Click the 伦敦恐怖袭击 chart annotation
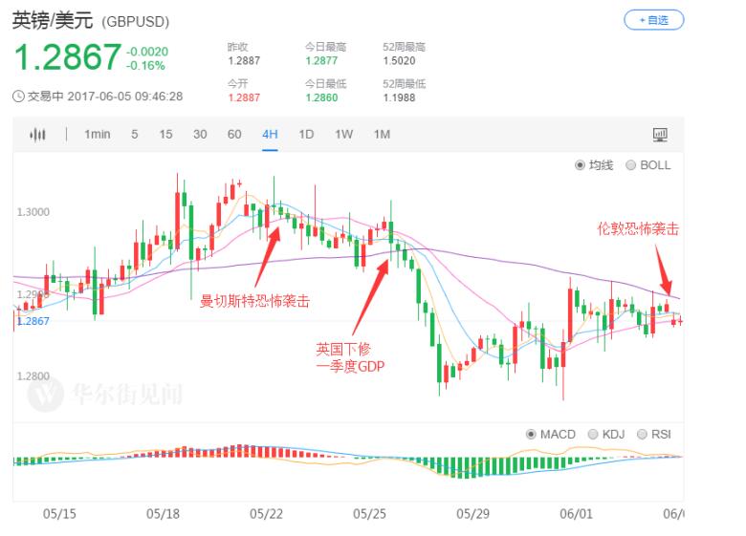746x536 pixels. click(x=638, y=229)
